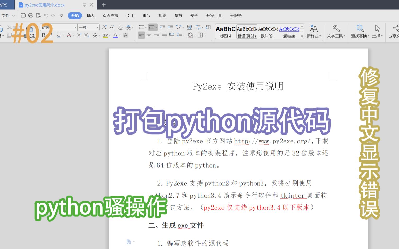Viewport: 399px width, 249px height.
Task: Toggle justify alignment
Action: tap(164, 35)
